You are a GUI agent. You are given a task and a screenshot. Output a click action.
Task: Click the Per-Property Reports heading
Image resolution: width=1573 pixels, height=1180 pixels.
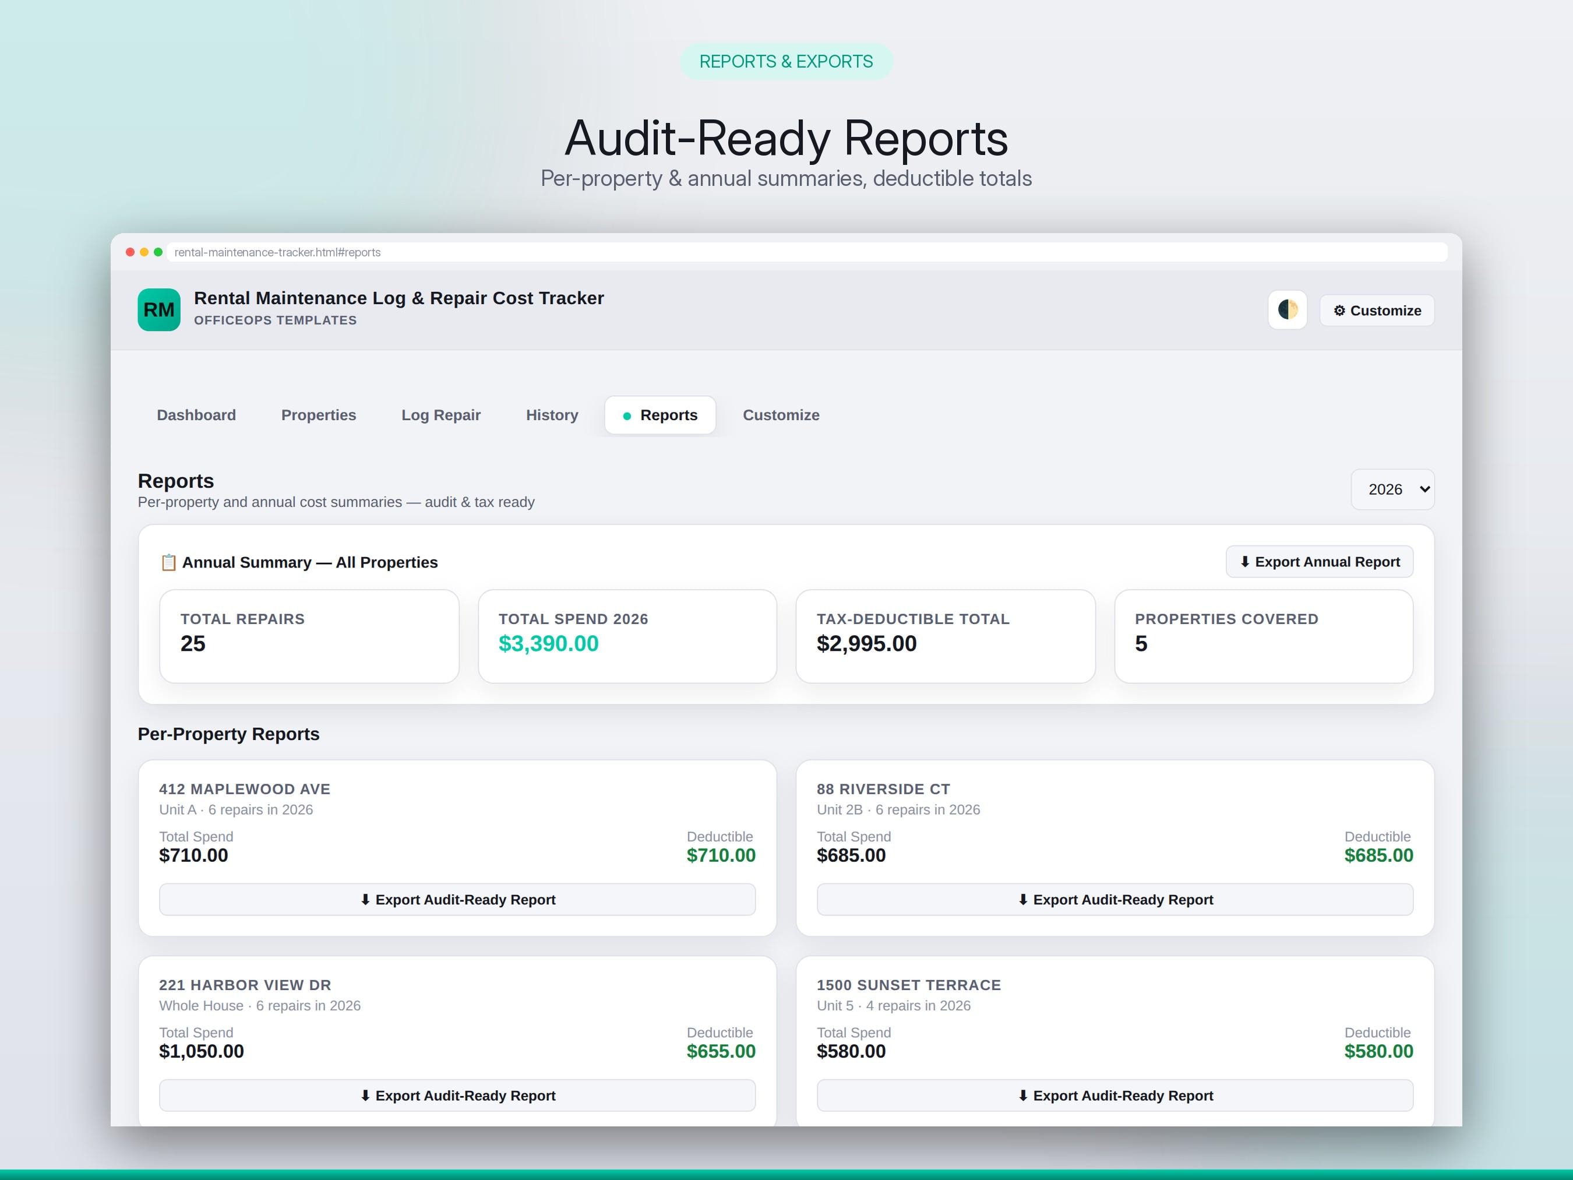(228, 734)
